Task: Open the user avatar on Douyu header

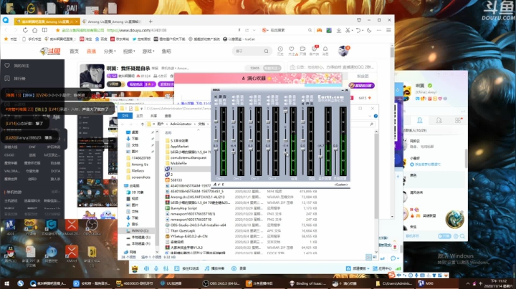Action: [x=343, y=51]
